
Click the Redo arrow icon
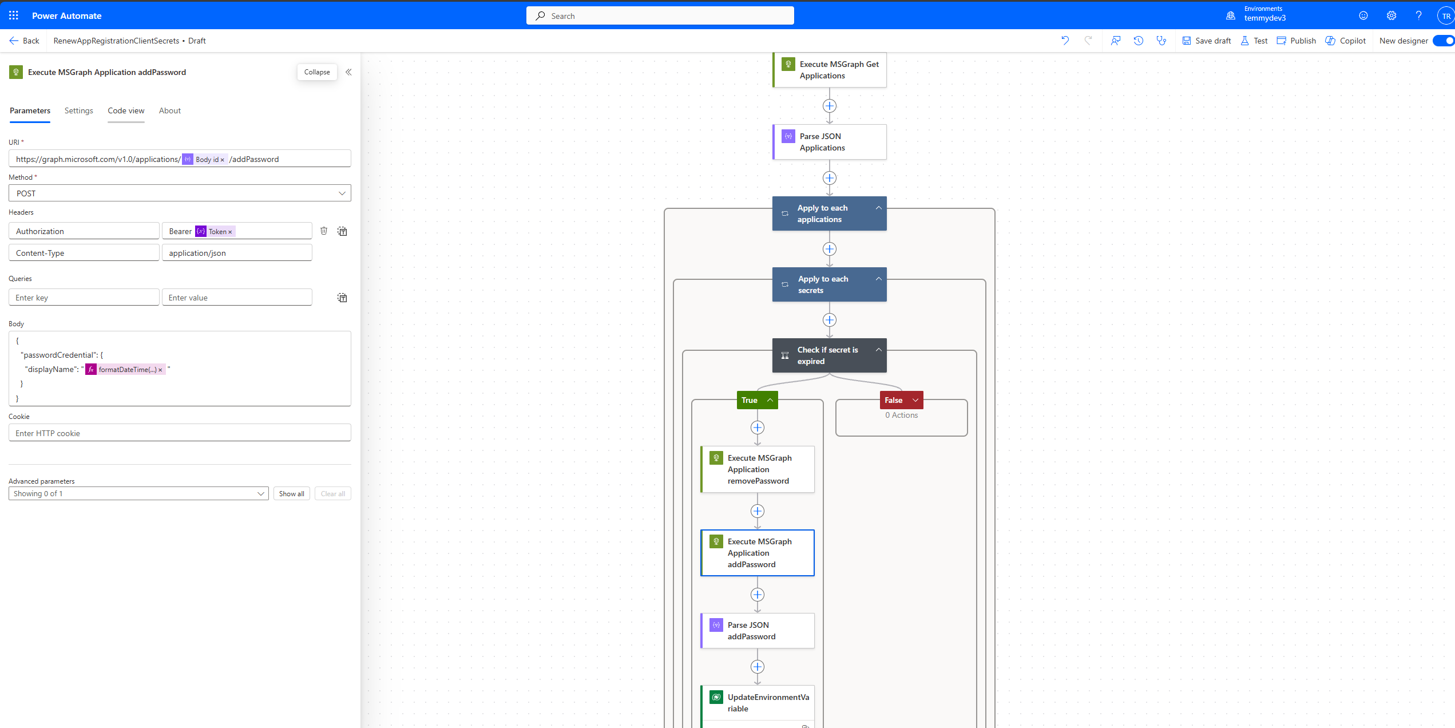(1088, 41)
